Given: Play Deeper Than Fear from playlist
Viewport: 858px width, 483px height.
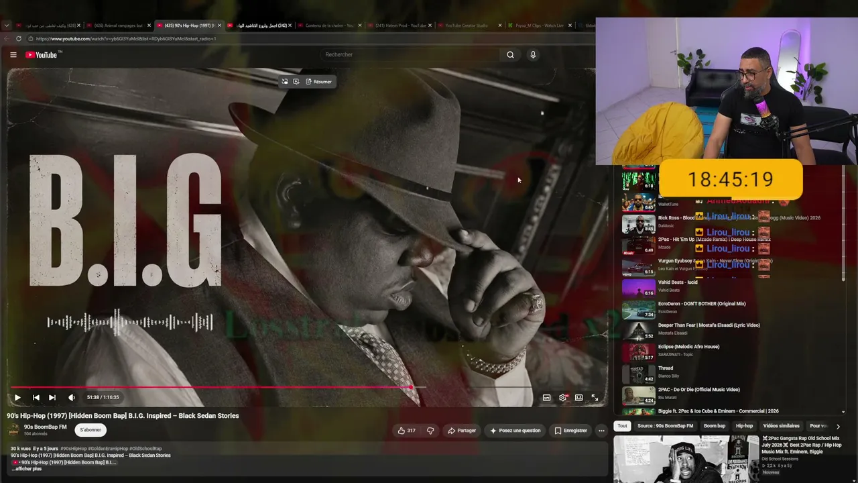Looking at the screenshot, I should tap(709, 325).
